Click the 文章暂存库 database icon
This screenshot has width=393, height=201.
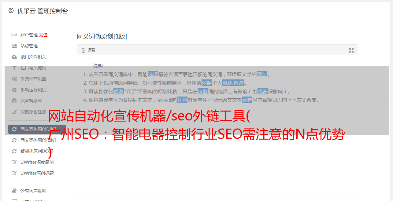[14, 101]
